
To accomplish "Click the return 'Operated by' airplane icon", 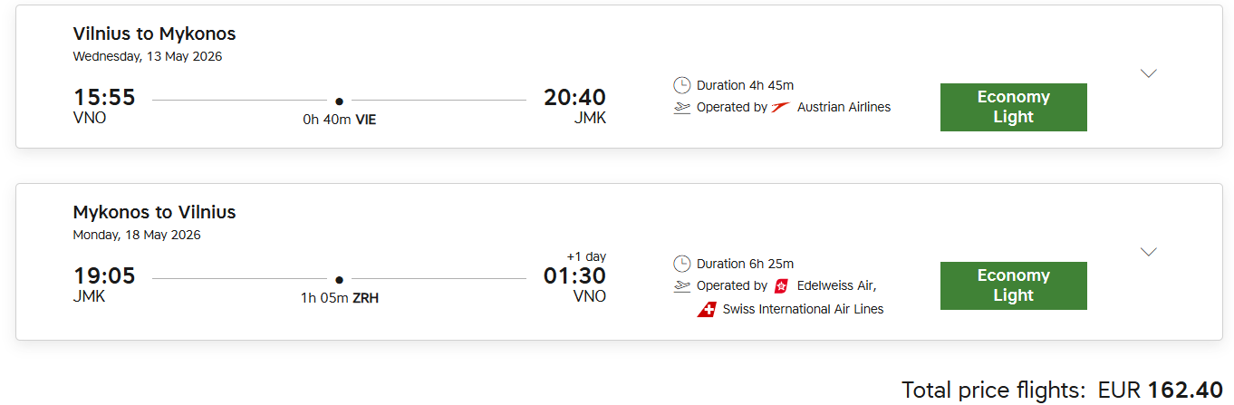I will click(x=682, y=286).
